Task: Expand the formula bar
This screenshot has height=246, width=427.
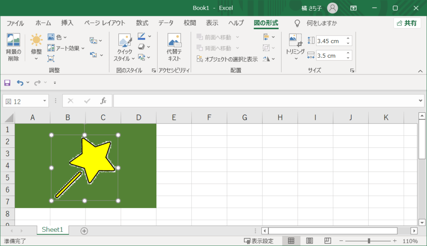Action: 420,101
